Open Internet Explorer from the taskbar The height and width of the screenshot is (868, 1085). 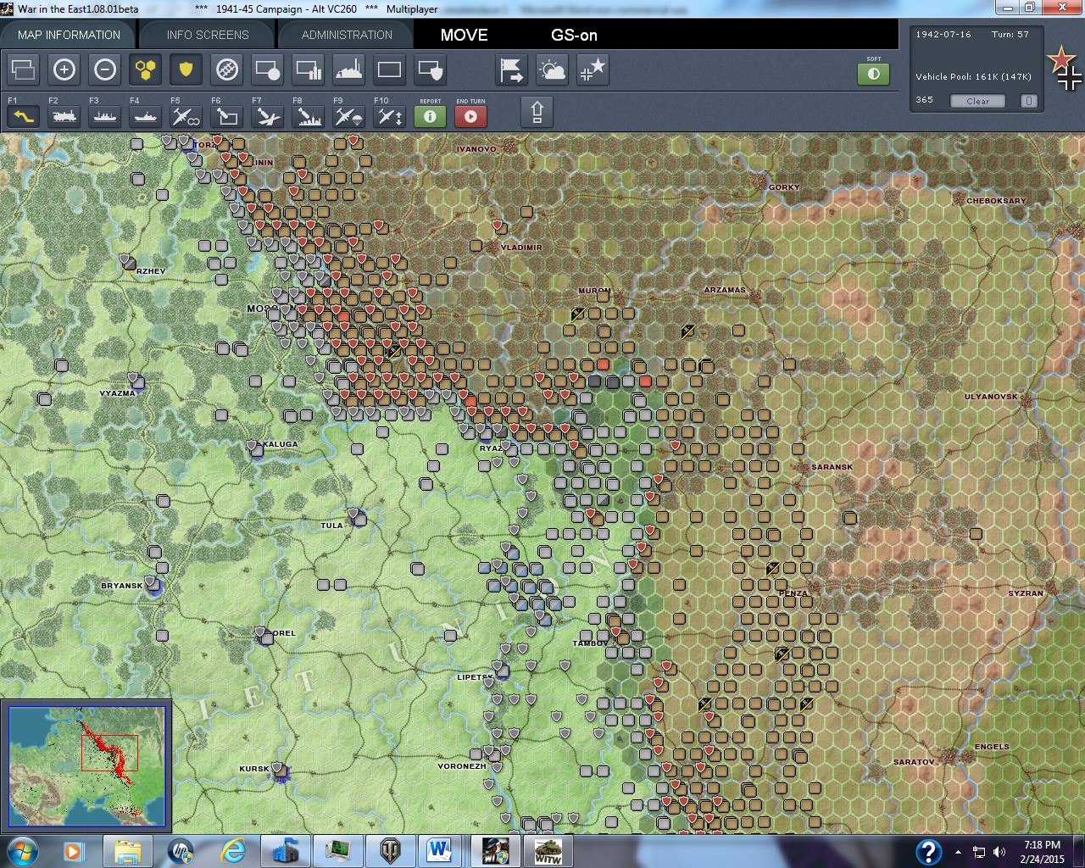coord(233,851)
